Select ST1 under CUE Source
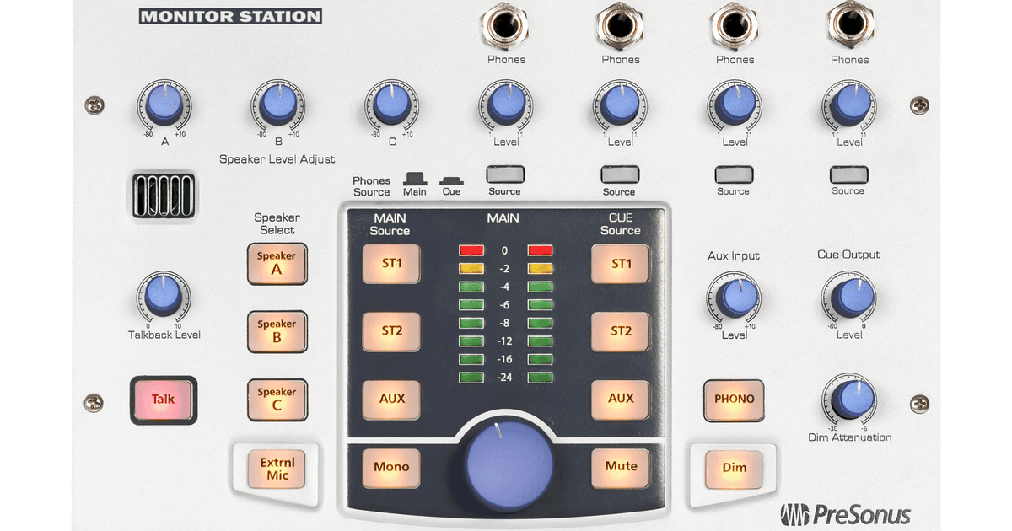This screenshot has width=1012, height=531. coord(621,264)
